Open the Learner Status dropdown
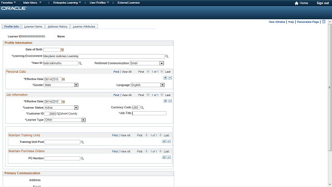332x187 pixels. (x=76, y=108)
